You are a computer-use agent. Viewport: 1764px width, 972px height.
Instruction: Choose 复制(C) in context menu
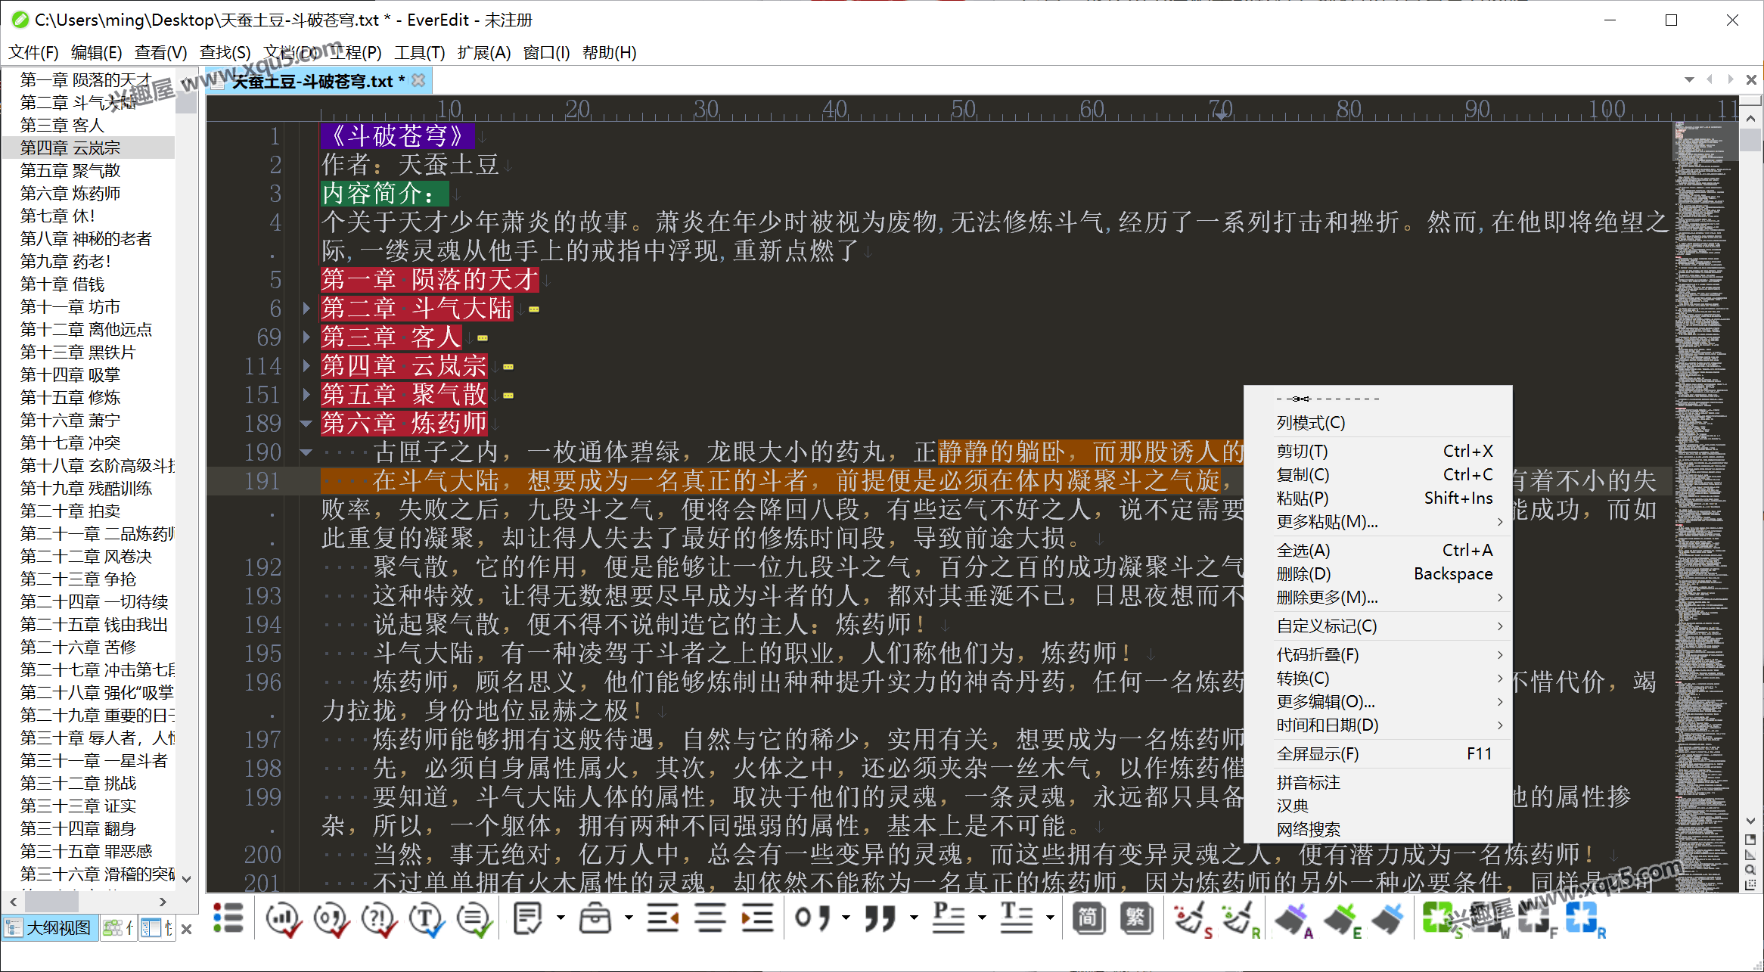[1377, 474]
